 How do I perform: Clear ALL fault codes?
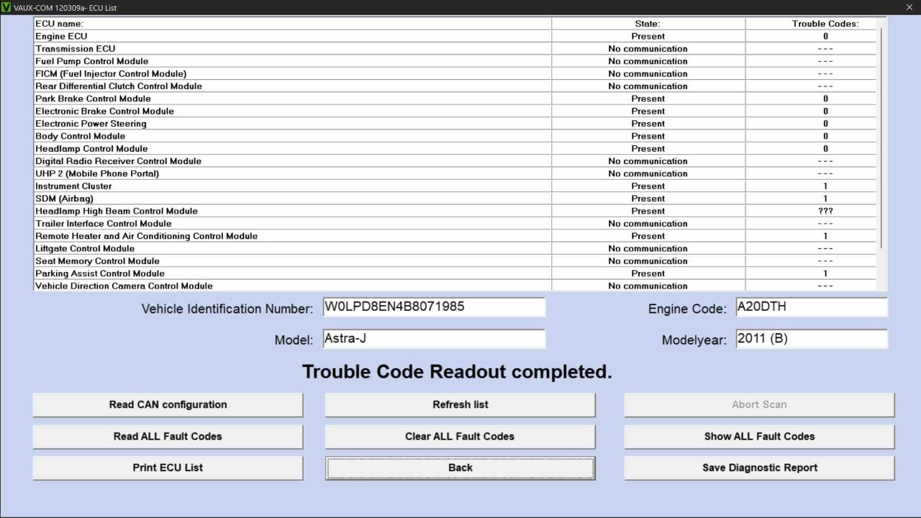point(460,436)
